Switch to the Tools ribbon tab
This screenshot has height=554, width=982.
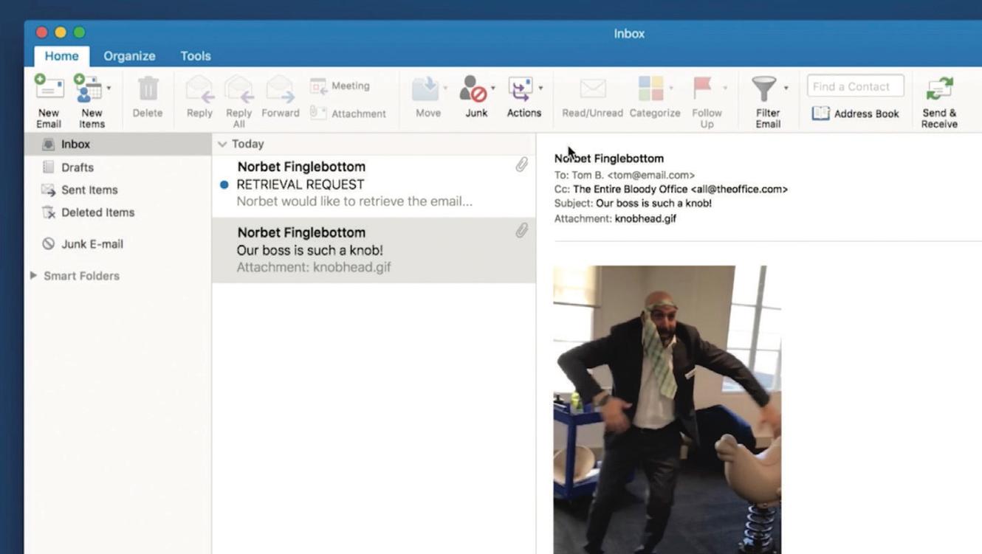click(196, 56)
